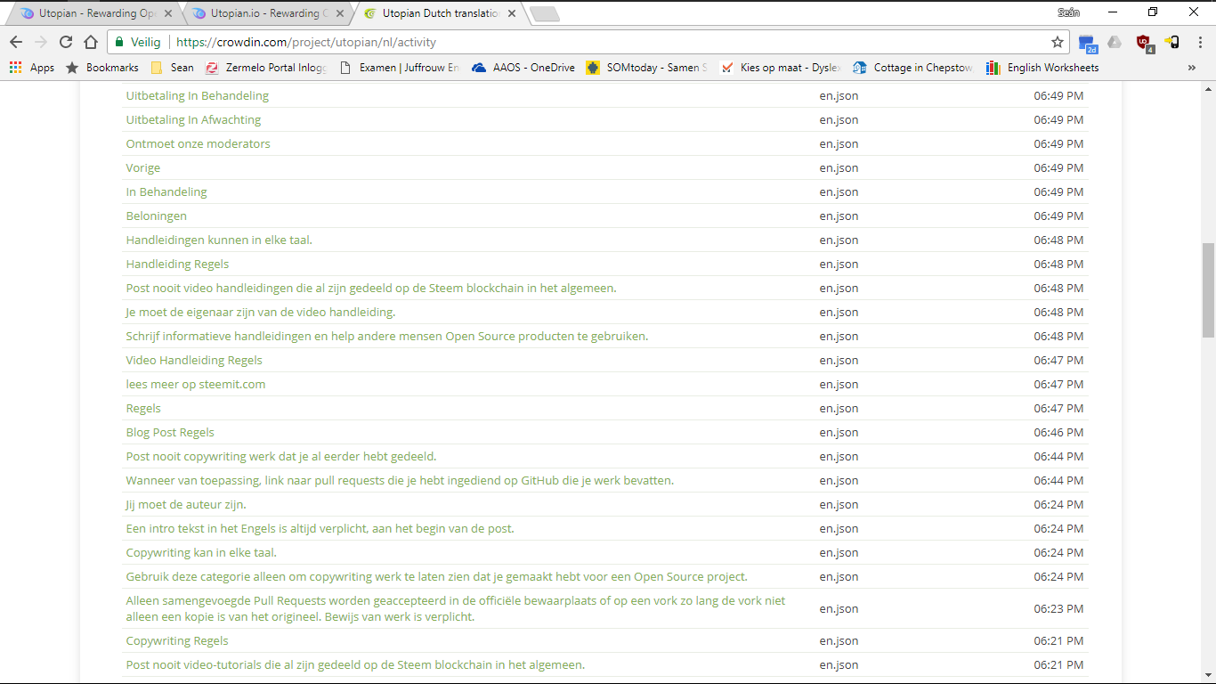Screen dimensions: 1216x684
Task: Open the 'Video Handleiding Regels' entry
Action: [194, 360]
